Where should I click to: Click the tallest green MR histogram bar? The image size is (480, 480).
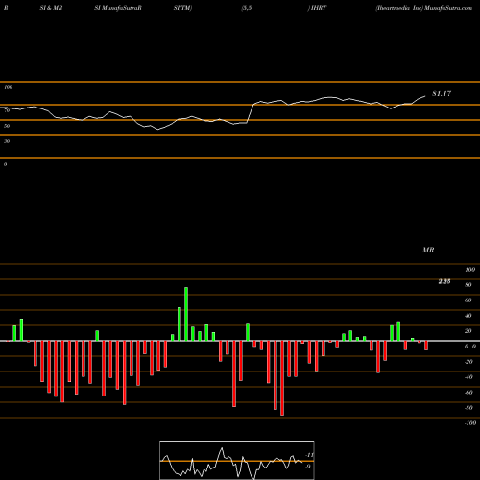coord(186,314)
